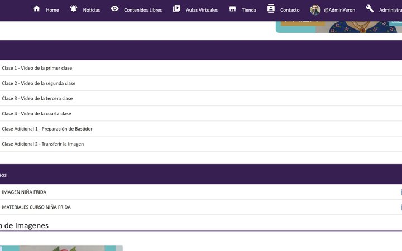Open the Tienda menu label

coord(249,10)
